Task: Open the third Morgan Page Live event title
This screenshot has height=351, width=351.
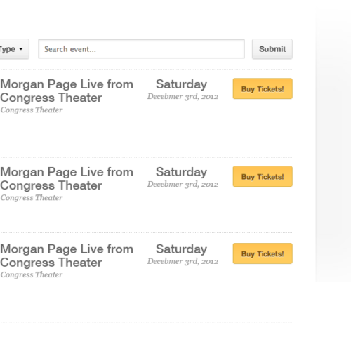Action: pos(67,256)
